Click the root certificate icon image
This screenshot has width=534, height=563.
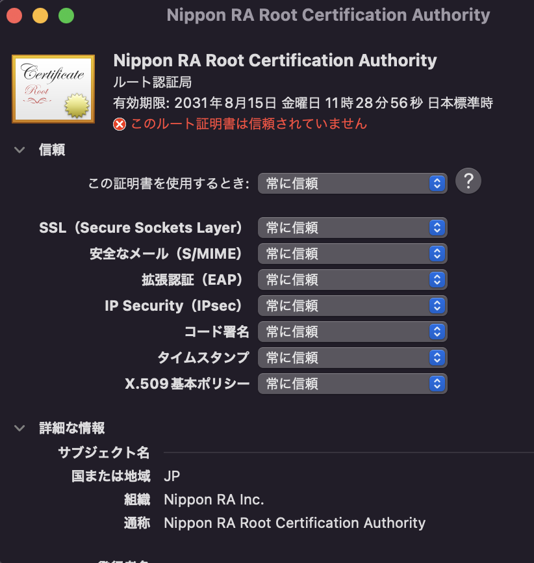point(53,88)
